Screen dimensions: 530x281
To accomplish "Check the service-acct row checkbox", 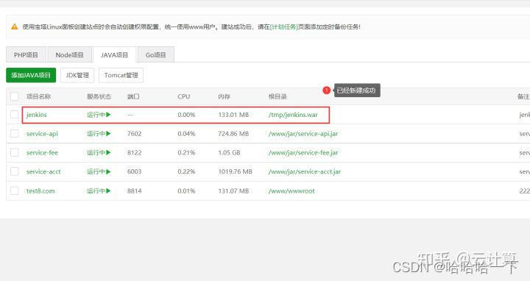I will [x=14, y=171].
